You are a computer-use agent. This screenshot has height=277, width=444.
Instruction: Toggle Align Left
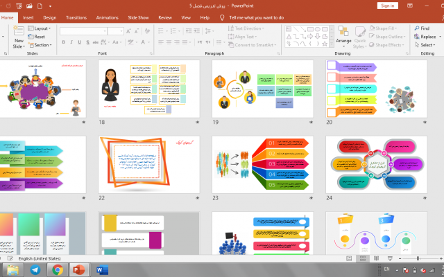point(161,42)
